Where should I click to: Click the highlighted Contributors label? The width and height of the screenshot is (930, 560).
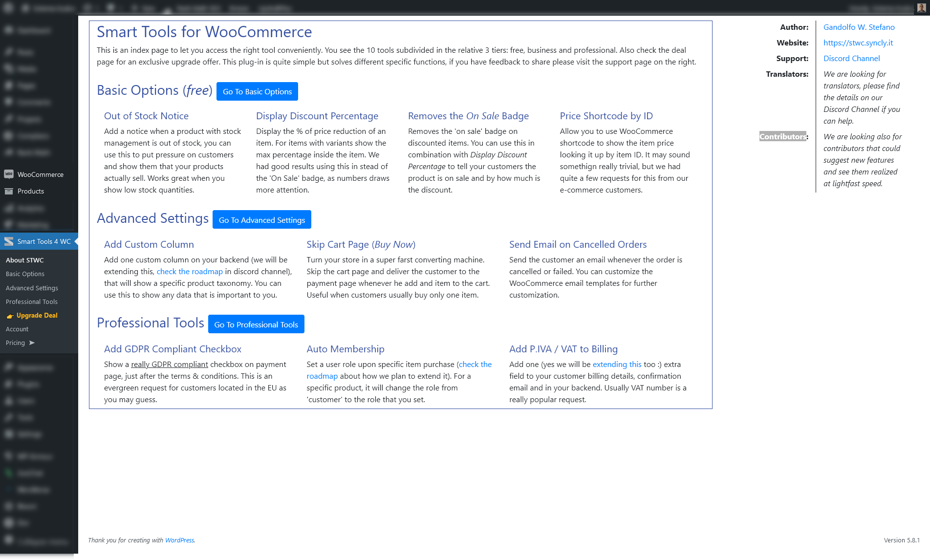click(x=783, y=137)
